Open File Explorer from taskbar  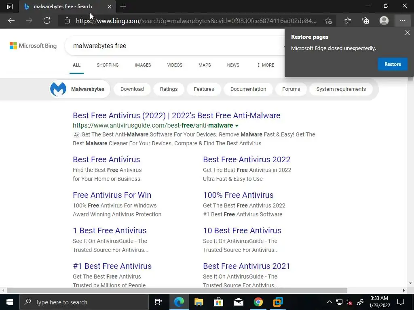(x=199, y=302)
